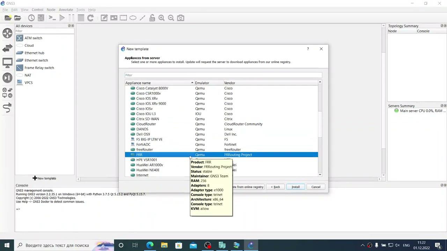The width and height of the screenshot is (447, 251).
Task: Browse switches in the left device sidebar
Action: click(7, 48)
